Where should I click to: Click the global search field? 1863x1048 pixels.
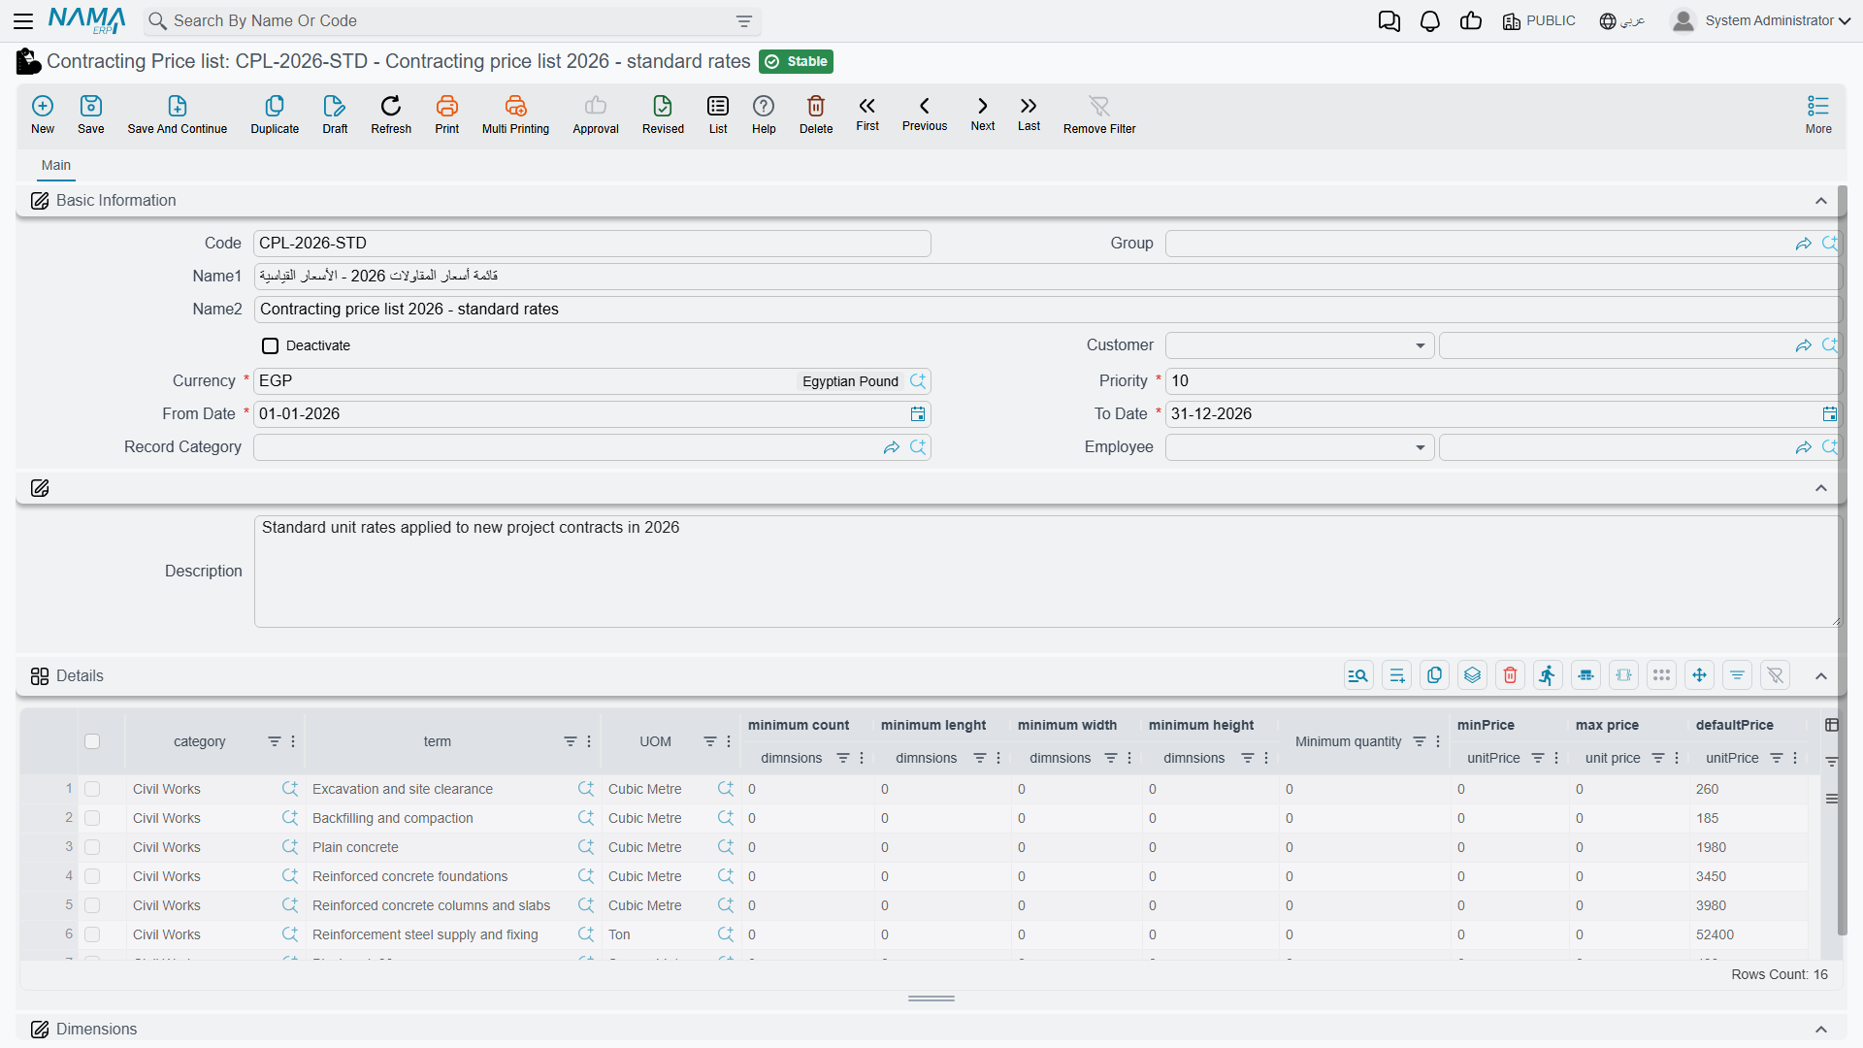[x=451, y=21]
